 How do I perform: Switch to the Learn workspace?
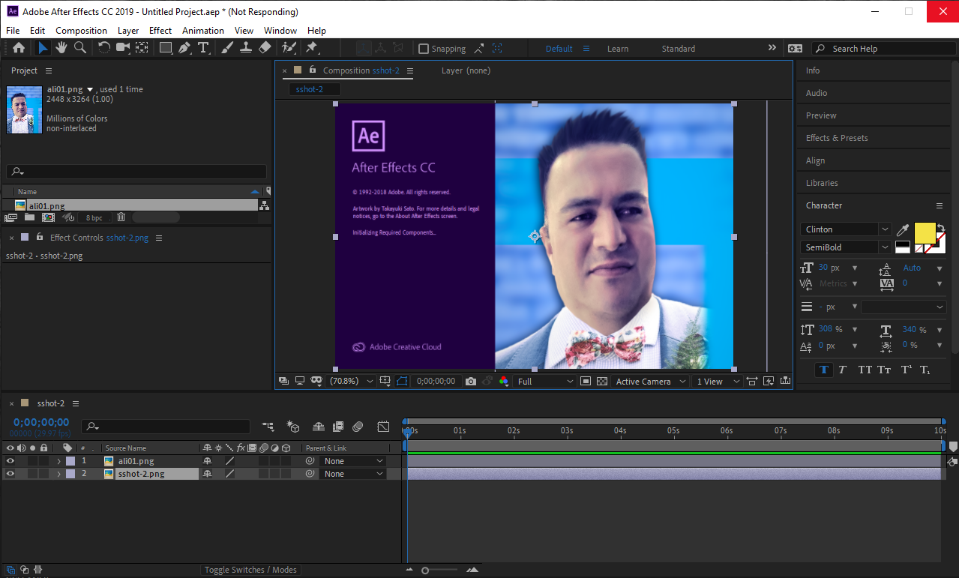[x=618, y=49]
